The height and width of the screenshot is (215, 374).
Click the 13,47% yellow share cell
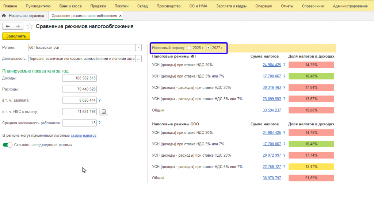[311, 167]
